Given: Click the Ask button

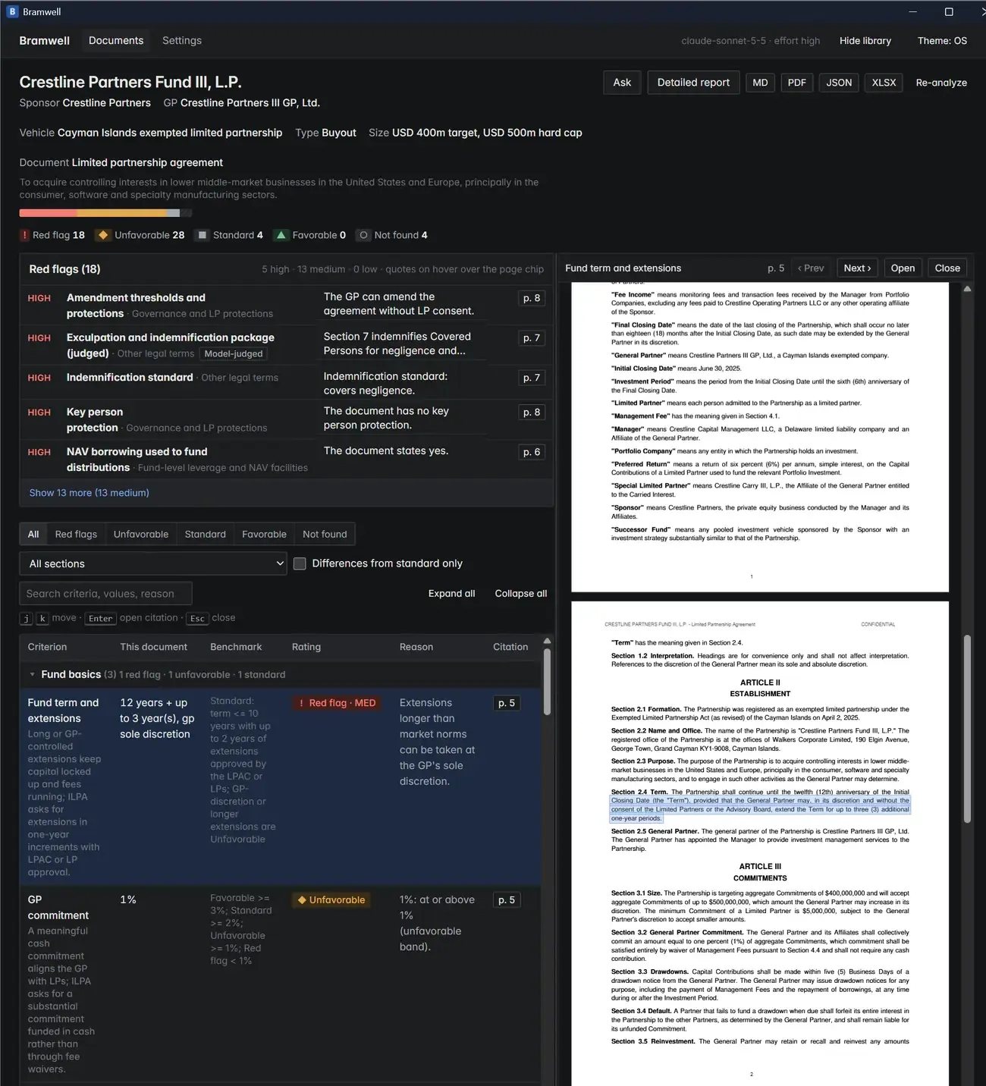Looking at the screenshot, I should (x=622, y=83).
